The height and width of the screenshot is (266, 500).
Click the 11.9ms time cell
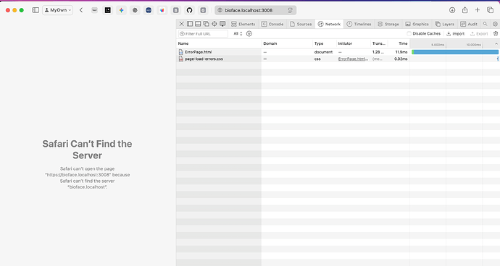coord(401,52)
